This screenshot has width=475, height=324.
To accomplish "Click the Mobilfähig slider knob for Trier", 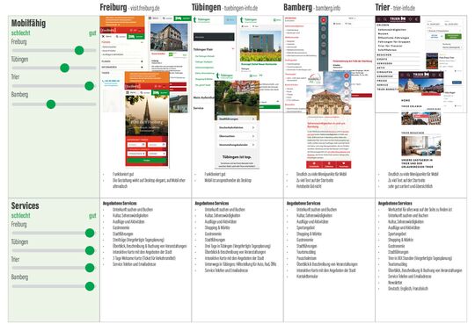I will coord(89,86).
